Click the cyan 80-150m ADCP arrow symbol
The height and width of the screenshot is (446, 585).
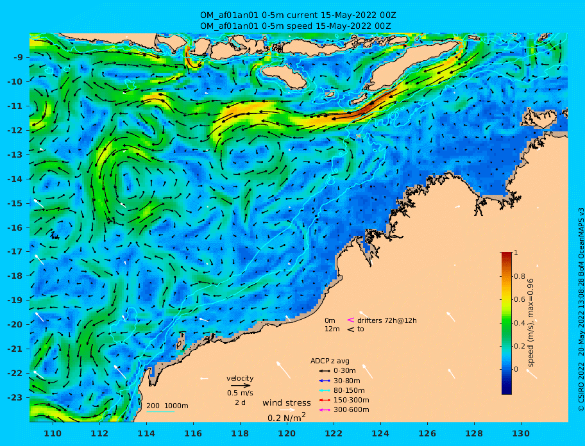point(325,390)
